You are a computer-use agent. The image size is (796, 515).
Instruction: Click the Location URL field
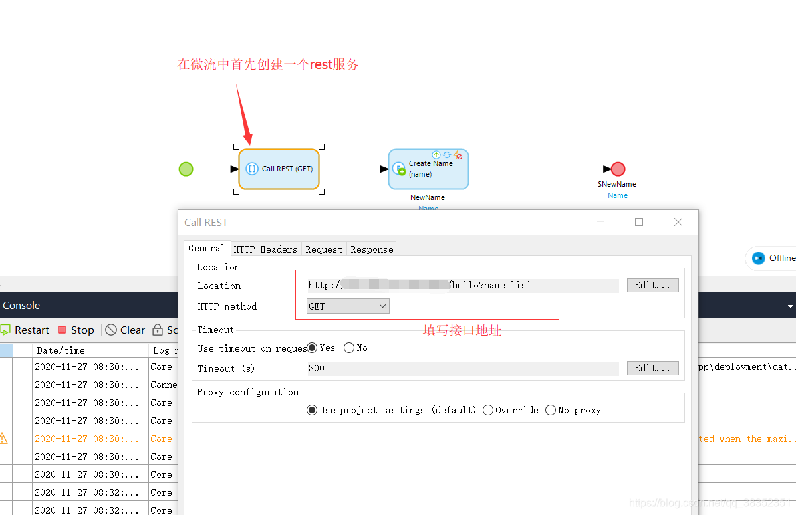tap(463, 285)
